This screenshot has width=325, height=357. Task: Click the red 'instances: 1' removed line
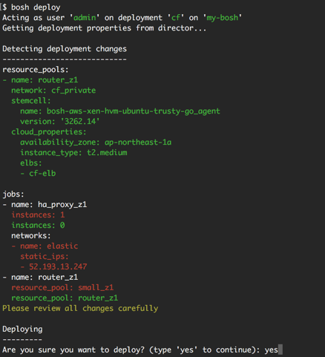click(38, 214)
